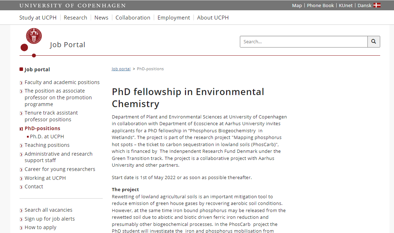Click arrow icon beside Working at UCPH

(21, 178)
